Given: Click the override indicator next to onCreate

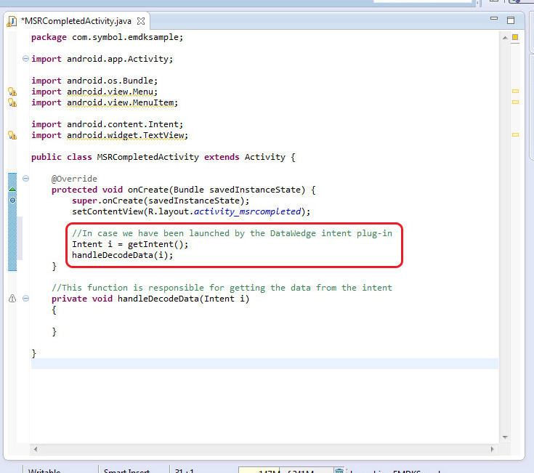Looking at the screenshot, I should [x=12, y=190].
